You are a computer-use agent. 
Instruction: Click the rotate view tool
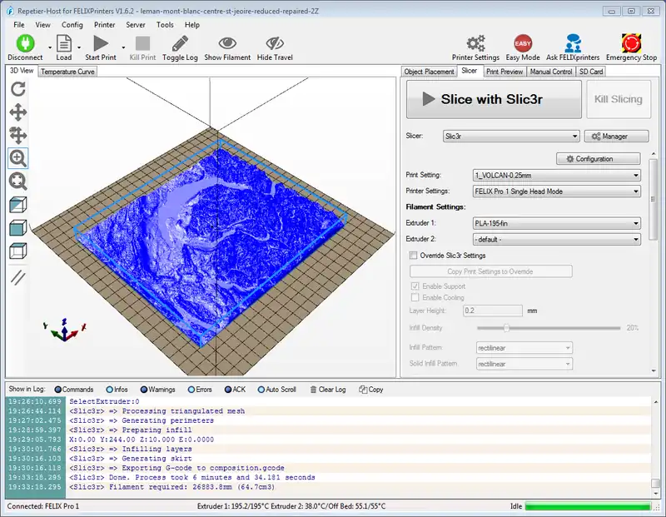pyautogui.click(x=17, y=88)
